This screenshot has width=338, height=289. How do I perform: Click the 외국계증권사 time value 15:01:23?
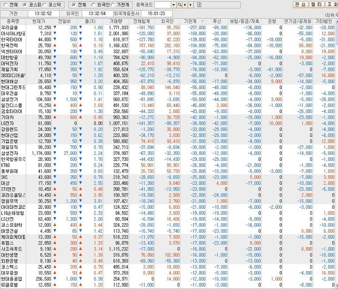157,14
